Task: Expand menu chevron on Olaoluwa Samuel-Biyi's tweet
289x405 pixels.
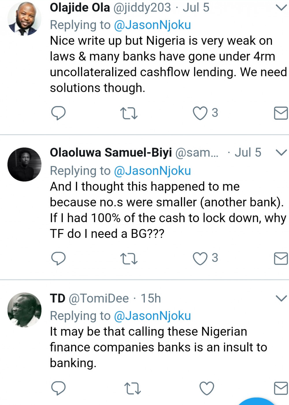Action: [281, 152]
